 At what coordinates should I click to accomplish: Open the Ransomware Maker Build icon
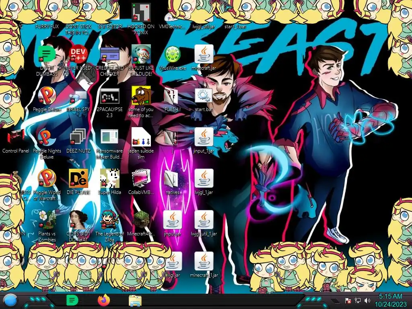pos(109,137)
